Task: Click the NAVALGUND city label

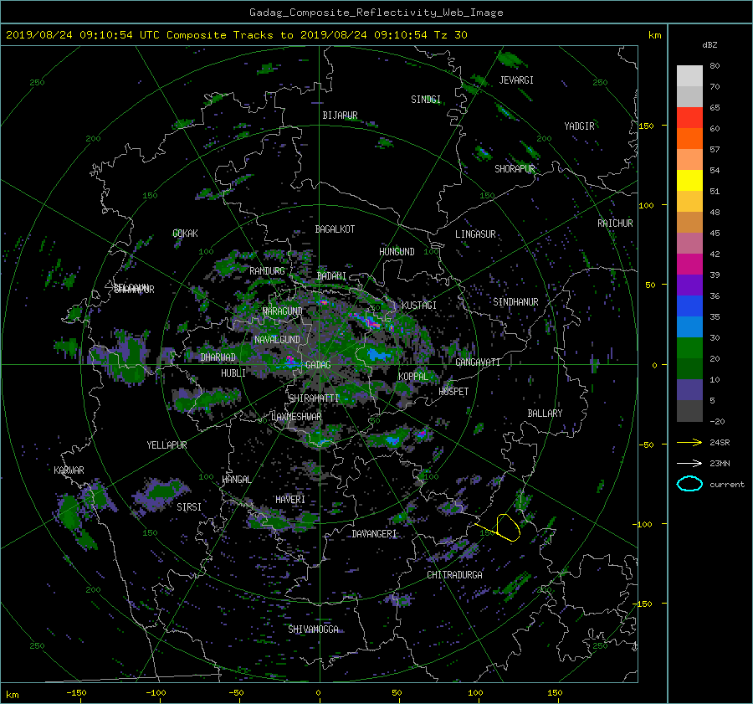Action: pos(277,340)
